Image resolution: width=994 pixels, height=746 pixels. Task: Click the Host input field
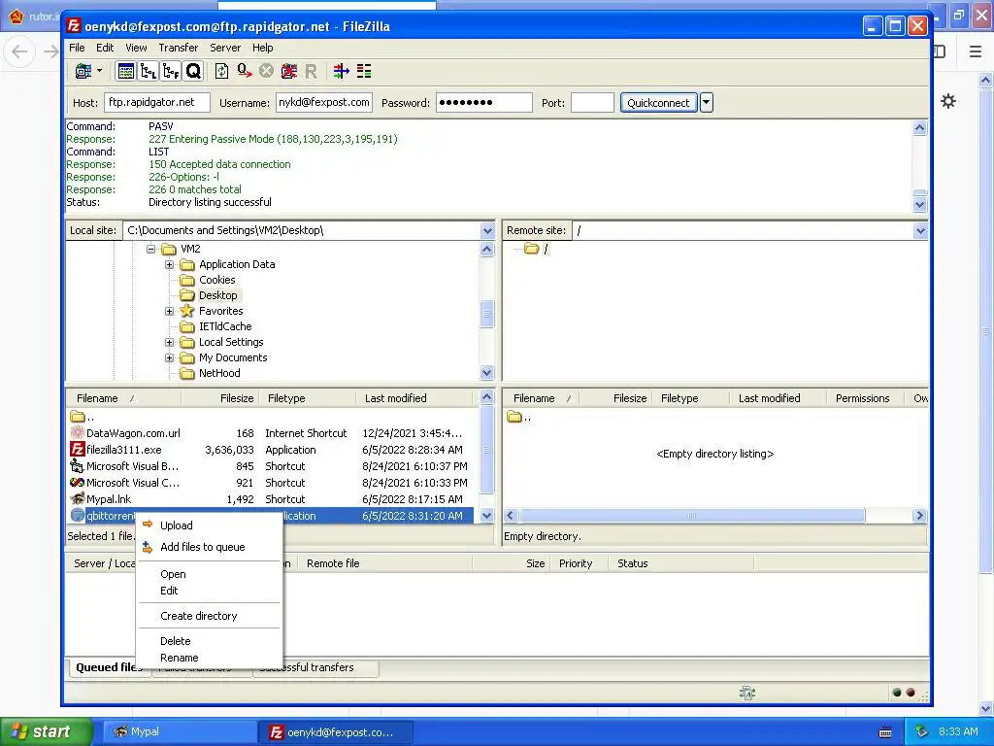[x=157, y=103]
